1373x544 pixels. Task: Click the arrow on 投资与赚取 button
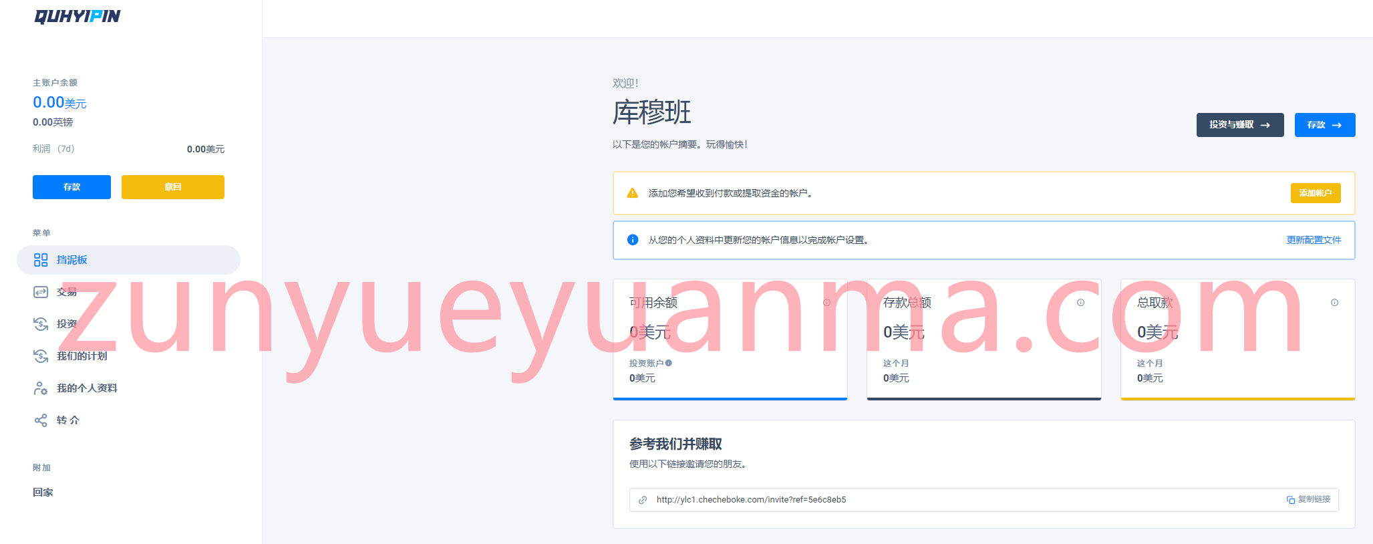(1265, 125)
